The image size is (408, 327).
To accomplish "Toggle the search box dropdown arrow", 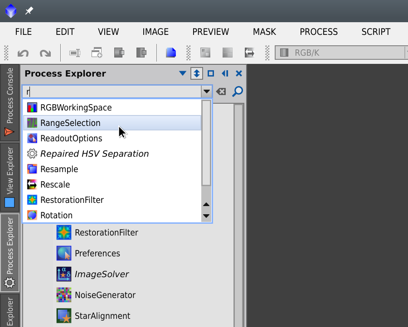I will 207,91.
